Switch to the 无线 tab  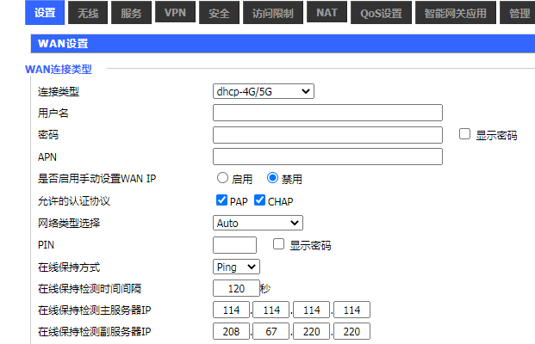(88, 13)
